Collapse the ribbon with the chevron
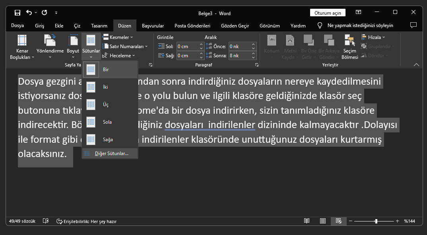Screen dimensions: 427x235 [416, 64]
